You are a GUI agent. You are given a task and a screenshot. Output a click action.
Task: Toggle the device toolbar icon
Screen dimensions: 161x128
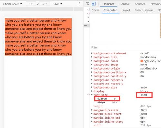(94, 4)
